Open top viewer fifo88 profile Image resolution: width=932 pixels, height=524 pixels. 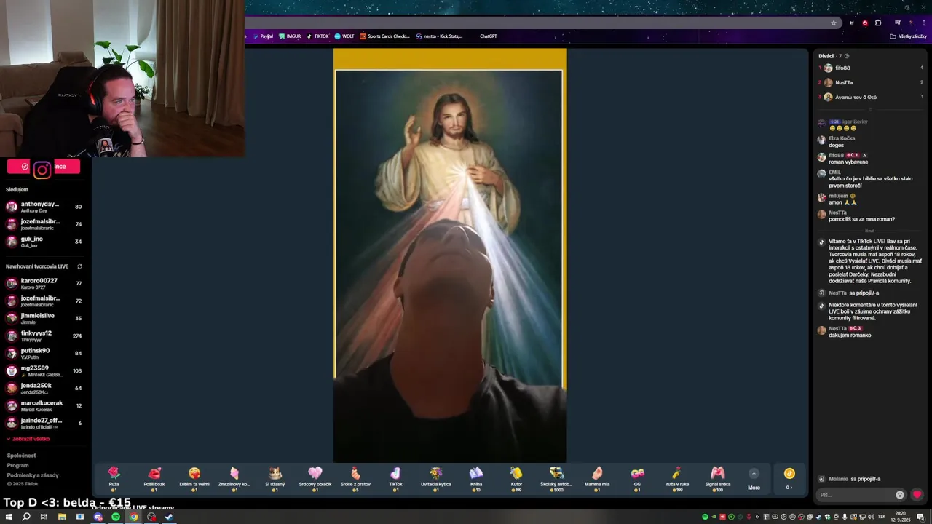point(842,68)
